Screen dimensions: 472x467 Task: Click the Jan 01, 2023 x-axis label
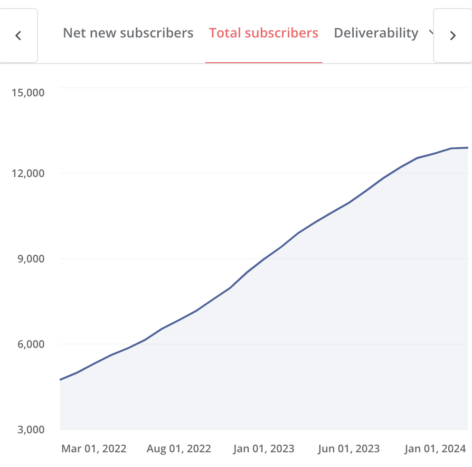pyautogui.click(x=264, y=448)
